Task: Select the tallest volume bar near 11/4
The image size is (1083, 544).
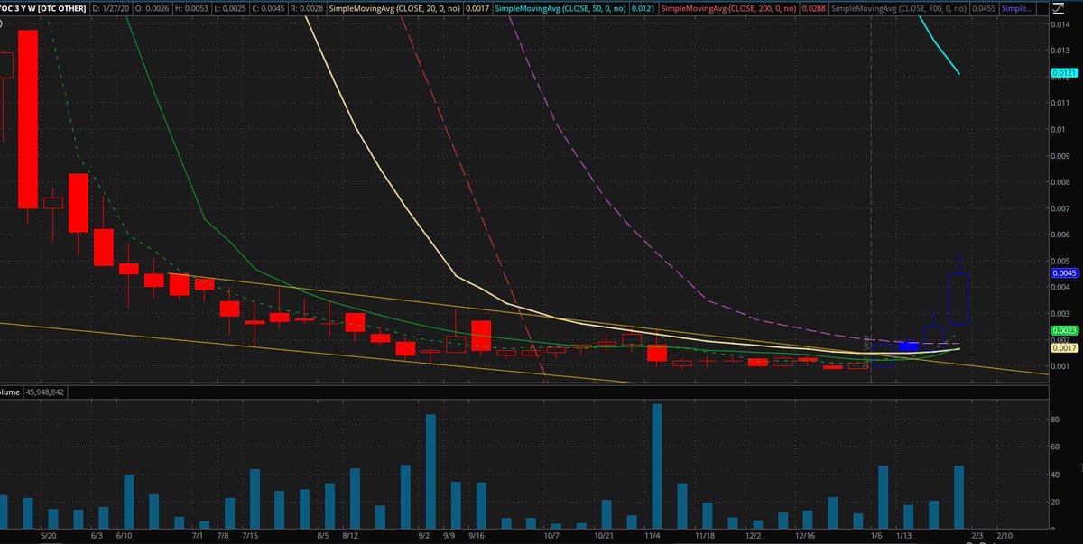Action: (657, 466)
